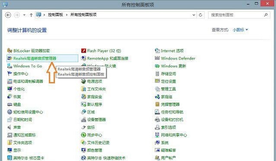Open 定位设置 link
Screen dimensions: 276x161
tap(168, 81)
